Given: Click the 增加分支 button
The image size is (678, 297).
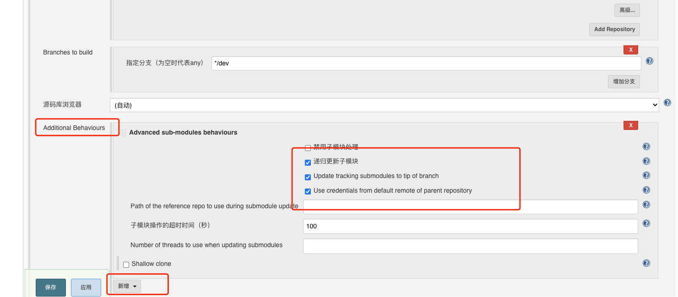Looking at the screenshot, I should 624,81.
